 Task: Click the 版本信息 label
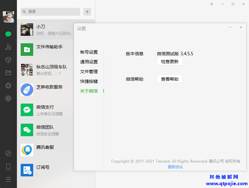click(x=135, y=54)
